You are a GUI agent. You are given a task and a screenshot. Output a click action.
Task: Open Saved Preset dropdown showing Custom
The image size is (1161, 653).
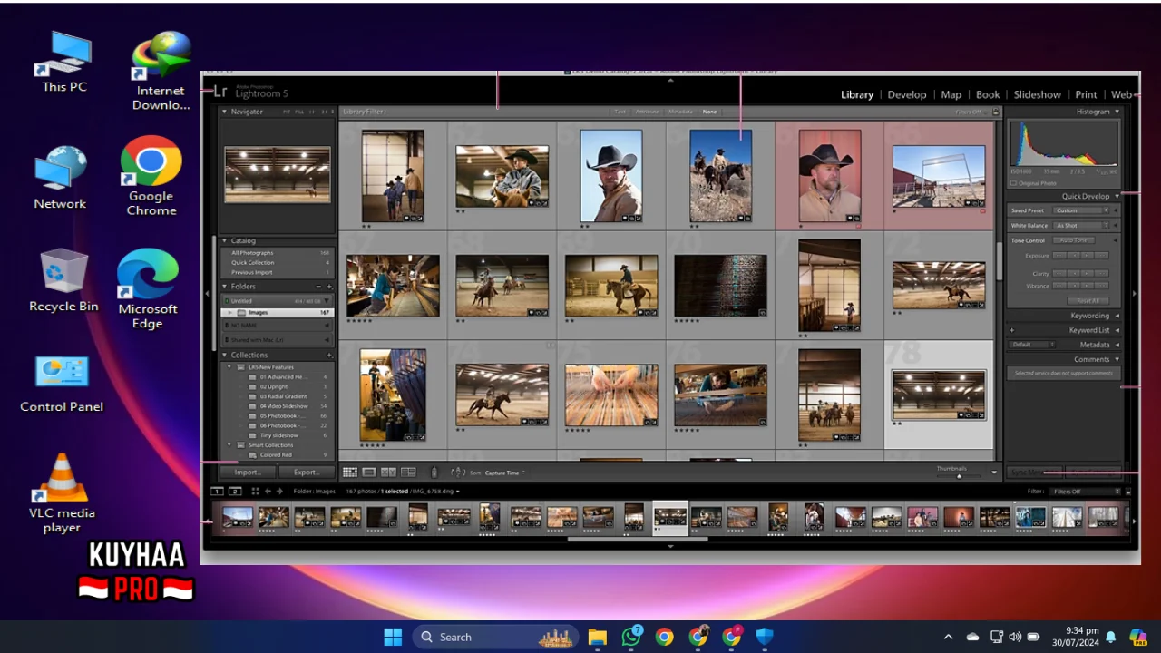click(x=1082, y=210)
